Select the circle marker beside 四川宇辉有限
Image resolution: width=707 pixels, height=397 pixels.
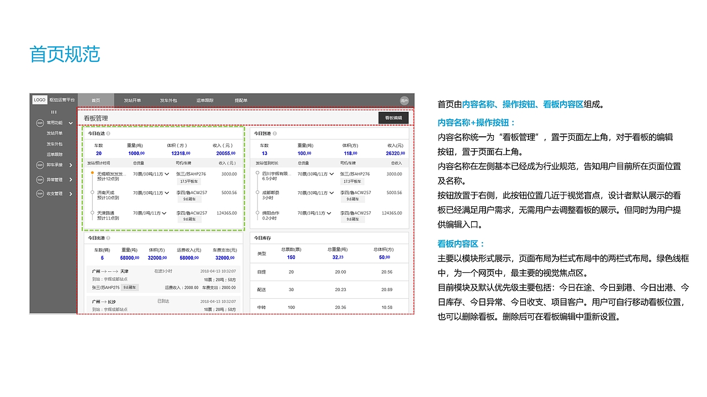(x=256, y=174)
